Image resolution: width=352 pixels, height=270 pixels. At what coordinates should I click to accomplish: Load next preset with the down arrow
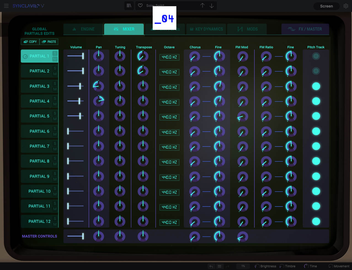(212, 6)
